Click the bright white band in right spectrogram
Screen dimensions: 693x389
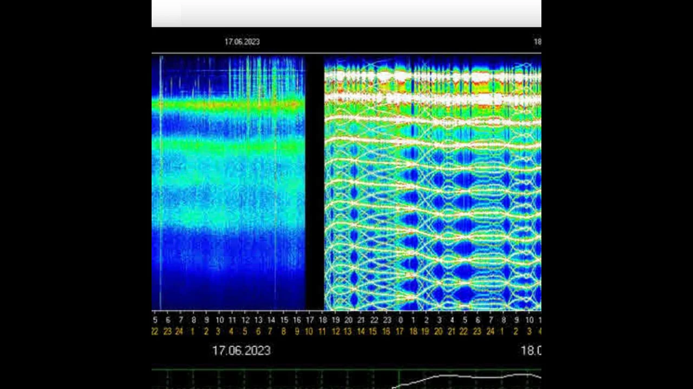(x=433, y=99)
